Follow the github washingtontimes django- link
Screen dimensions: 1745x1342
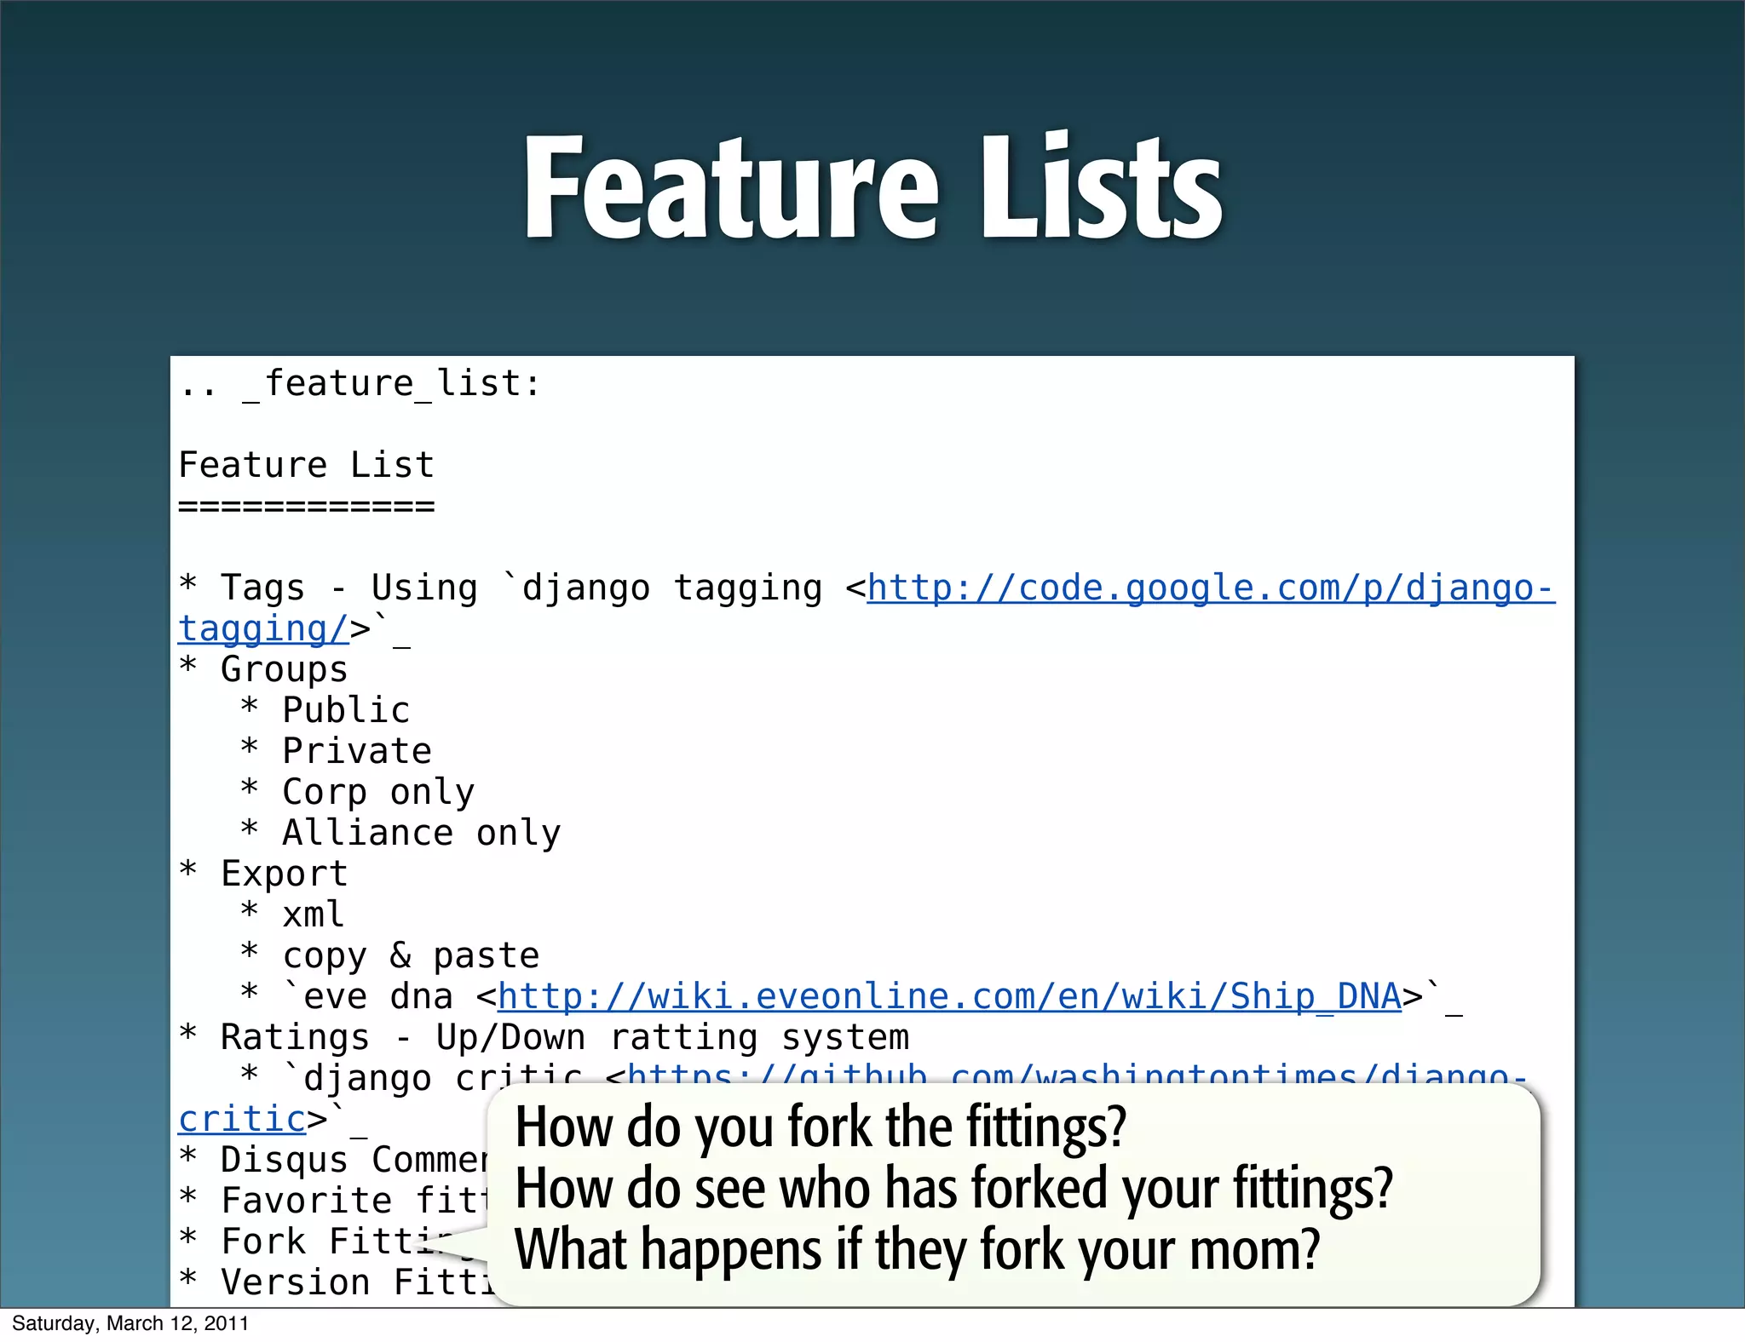(1077, 1075)
